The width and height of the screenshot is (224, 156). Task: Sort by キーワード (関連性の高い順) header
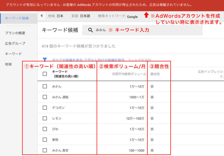coord(65,74)
